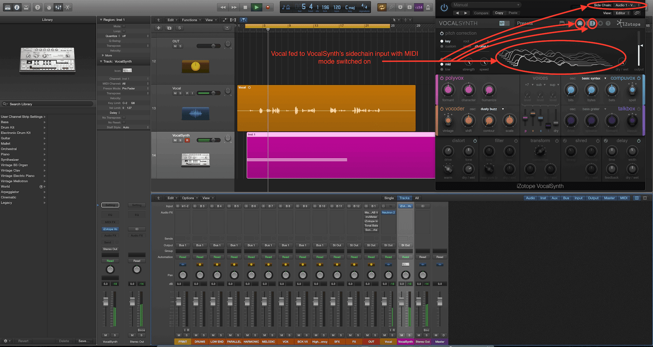Screen dimensions: 653x347
Task: Click Save button in Library
Action: [84, 341]
